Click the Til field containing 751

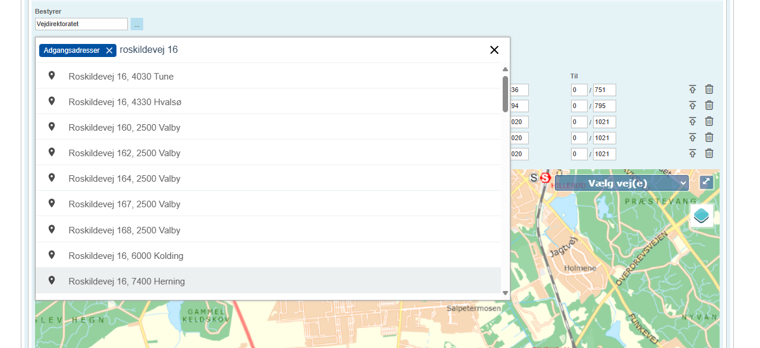[604, 90]
